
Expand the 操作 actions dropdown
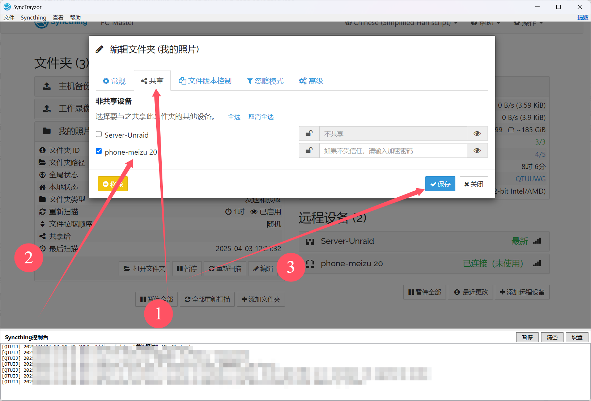coord(528,23)
